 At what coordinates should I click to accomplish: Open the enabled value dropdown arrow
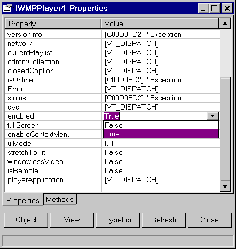coord(213,116)
